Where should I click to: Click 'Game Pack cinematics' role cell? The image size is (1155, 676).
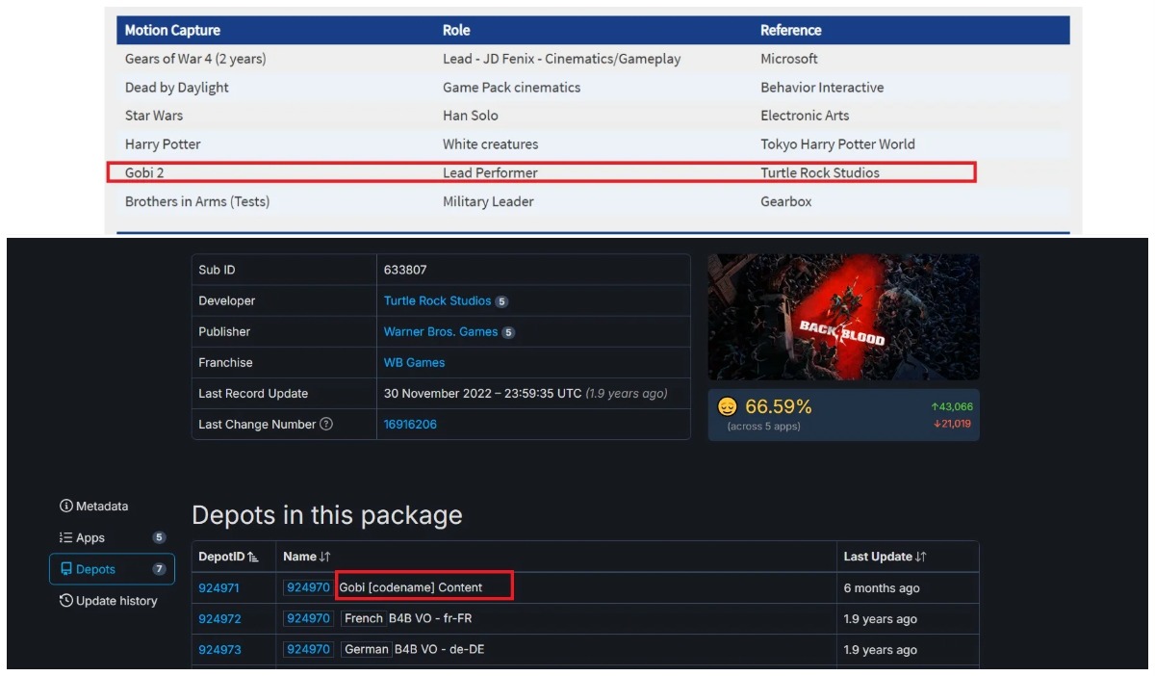coord(512,88)
